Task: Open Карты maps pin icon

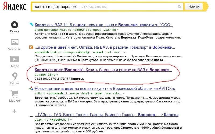Action: coord(15,76)
